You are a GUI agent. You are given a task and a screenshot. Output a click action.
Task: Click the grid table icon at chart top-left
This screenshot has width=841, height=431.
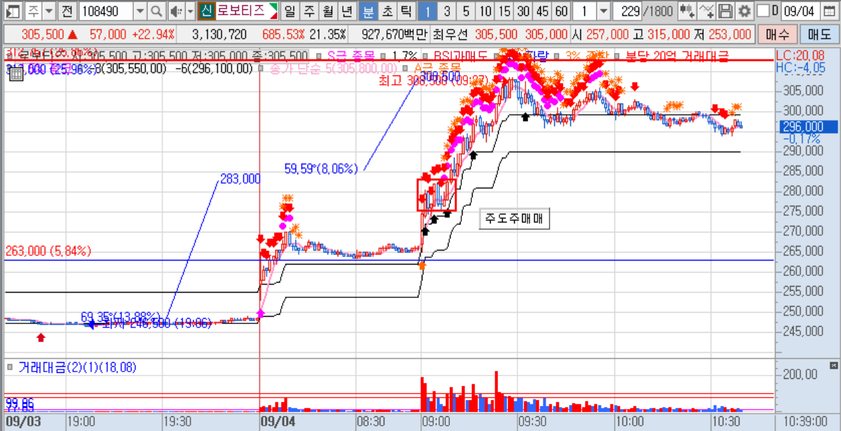[x=15, y=74]
